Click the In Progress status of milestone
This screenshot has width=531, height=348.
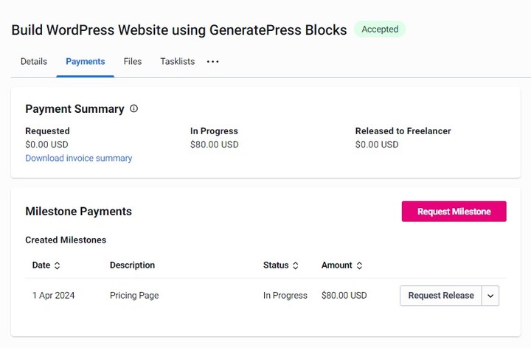click(x=285, y=296)
